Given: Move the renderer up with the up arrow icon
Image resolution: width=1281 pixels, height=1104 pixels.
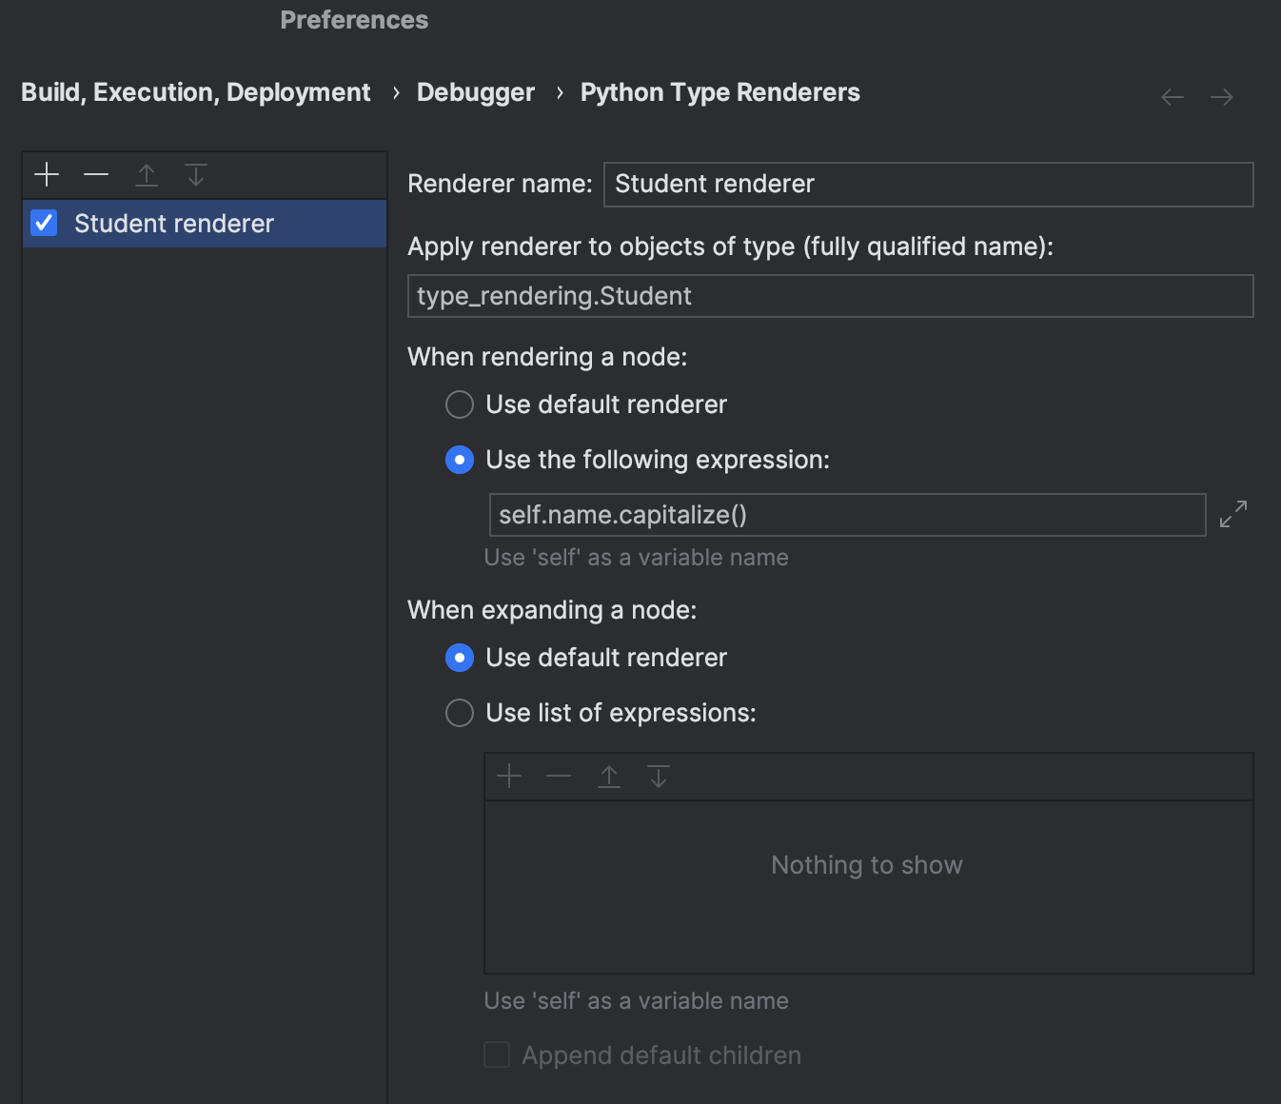Looking at the screenshot, I should point(147,174).
